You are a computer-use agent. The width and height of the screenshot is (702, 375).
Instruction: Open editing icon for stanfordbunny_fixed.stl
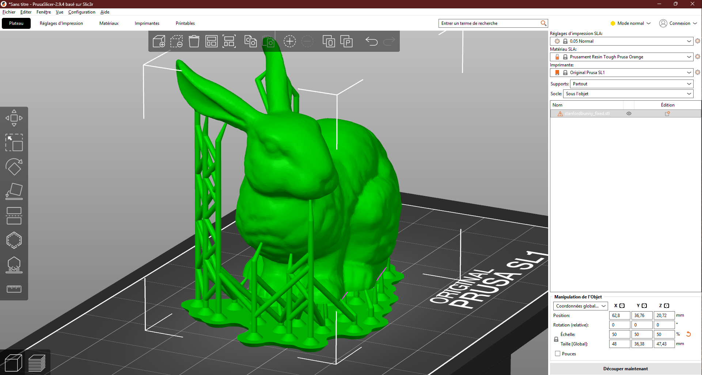(x=667, y=114)
